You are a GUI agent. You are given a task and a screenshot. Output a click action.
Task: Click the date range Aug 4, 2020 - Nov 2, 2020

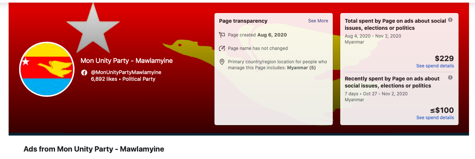(x=373, y=36)
